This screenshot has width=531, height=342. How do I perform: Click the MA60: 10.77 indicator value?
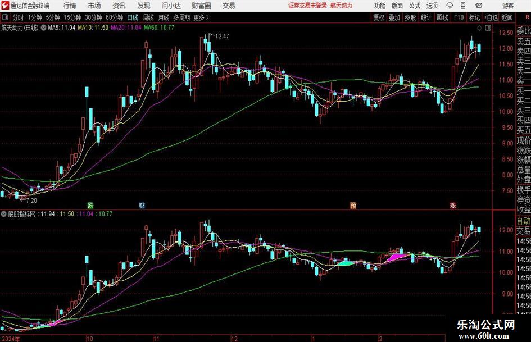(x=158, y=28)
